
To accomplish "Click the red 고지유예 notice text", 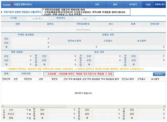I will [79, 74].
